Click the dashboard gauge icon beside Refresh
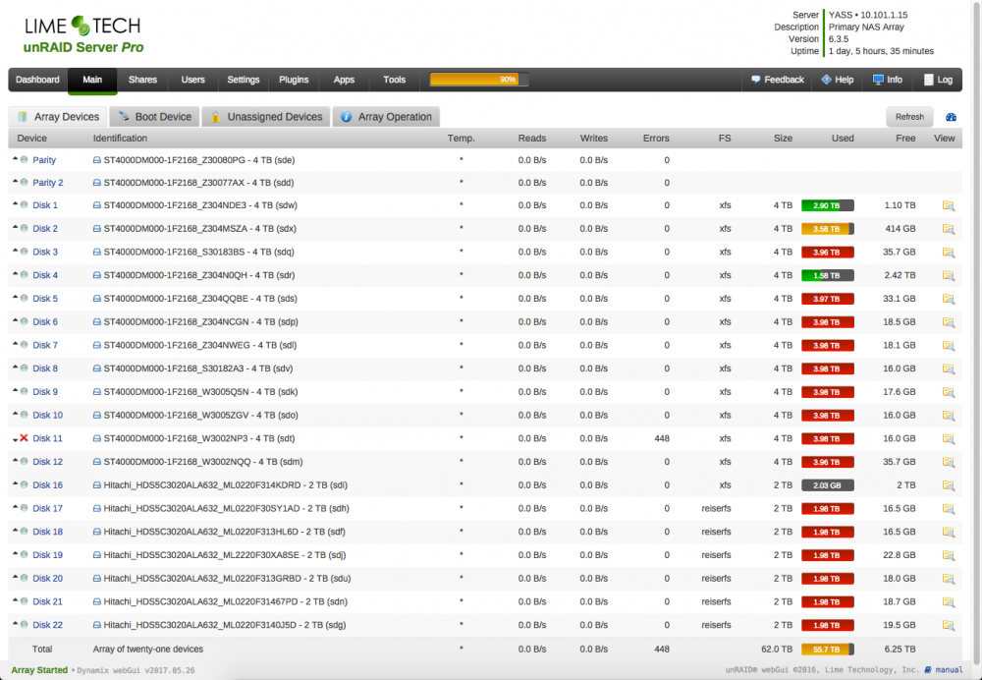 [x=951, y=117]
